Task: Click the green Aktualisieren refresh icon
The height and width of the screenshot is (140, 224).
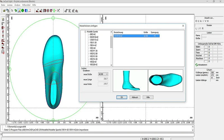Action: (197, 65)
